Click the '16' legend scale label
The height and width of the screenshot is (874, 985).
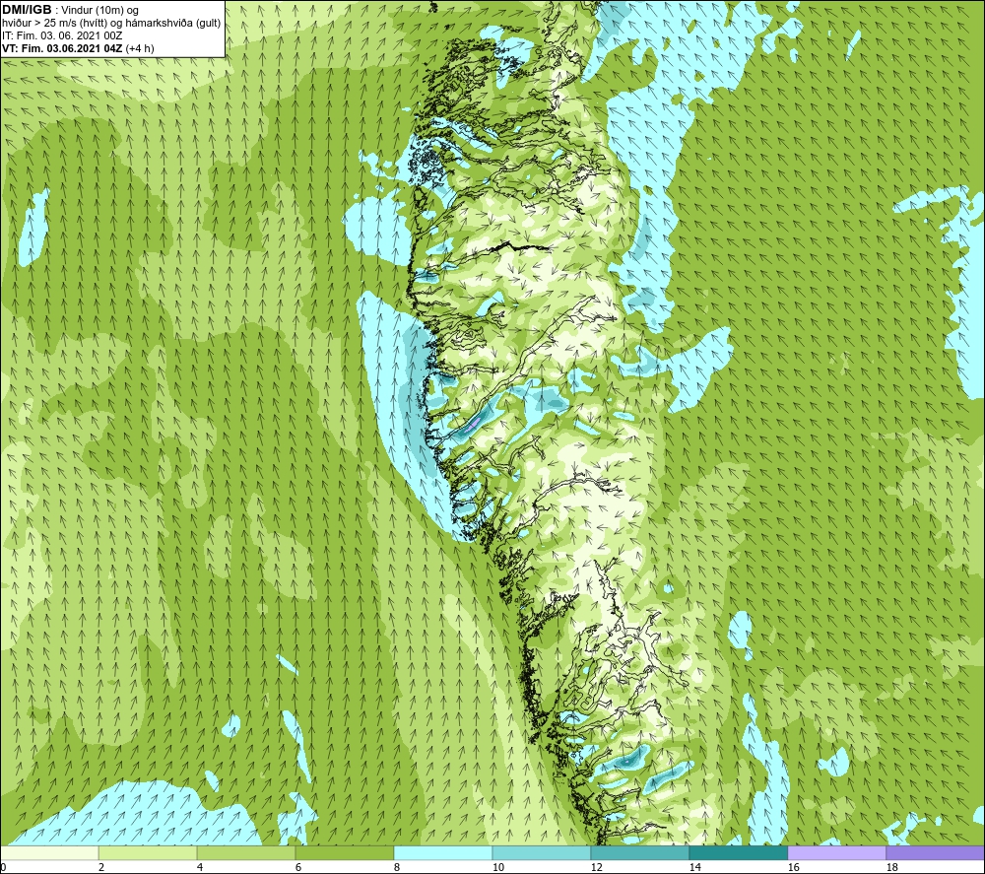click(x=793, y=867)
